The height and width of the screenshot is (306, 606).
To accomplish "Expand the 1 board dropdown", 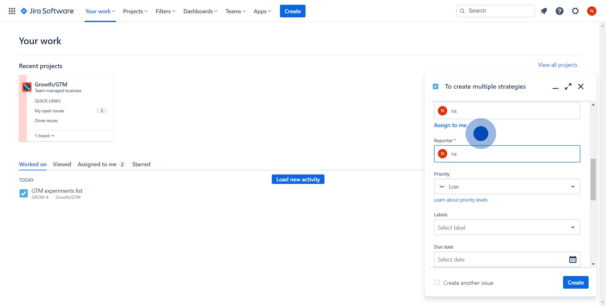I will [45, 136].
